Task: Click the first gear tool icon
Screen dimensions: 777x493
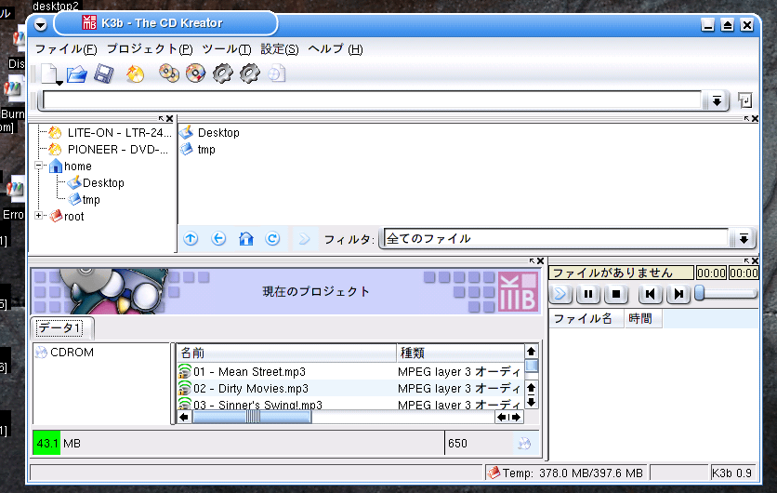Action: 222,73
